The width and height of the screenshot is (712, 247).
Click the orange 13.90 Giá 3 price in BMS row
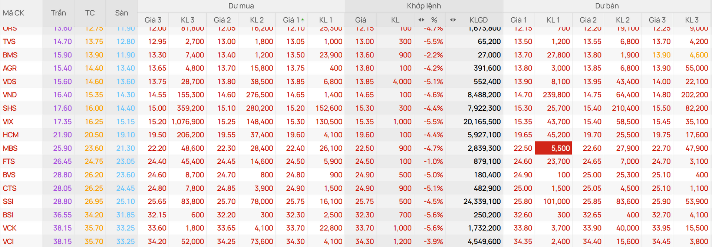coord(661,55)
